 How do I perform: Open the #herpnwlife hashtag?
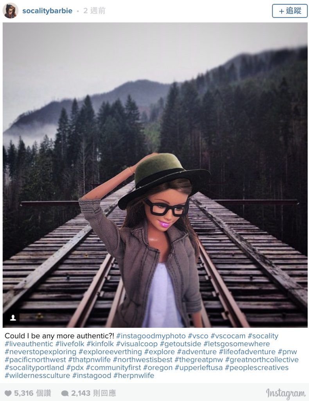(x=134, y=376)
